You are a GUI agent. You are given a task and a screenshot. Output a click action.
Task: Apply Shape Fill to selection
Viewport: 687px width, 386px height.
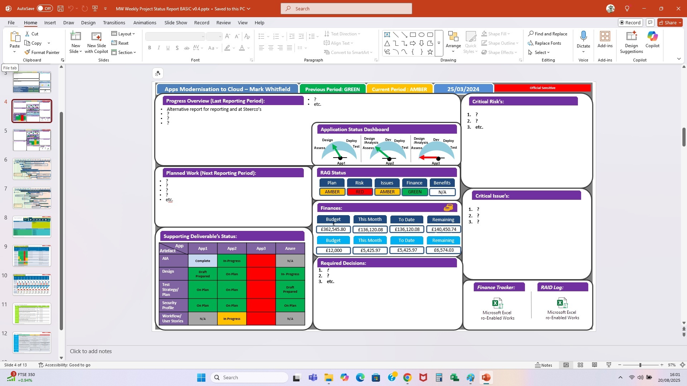click(x=496, y=34)
